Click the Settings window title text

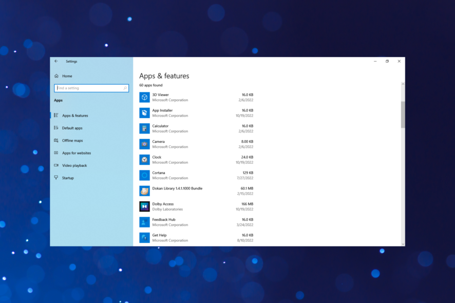pyautogui.click(x=71, y=62)
